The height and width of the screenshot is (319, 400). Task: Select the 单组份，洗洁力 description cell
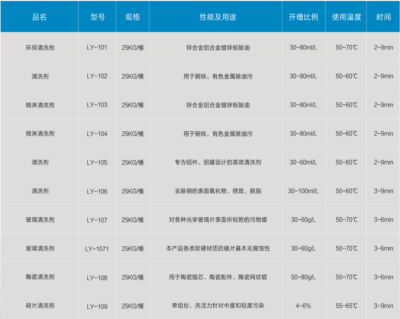coord(218,306)
